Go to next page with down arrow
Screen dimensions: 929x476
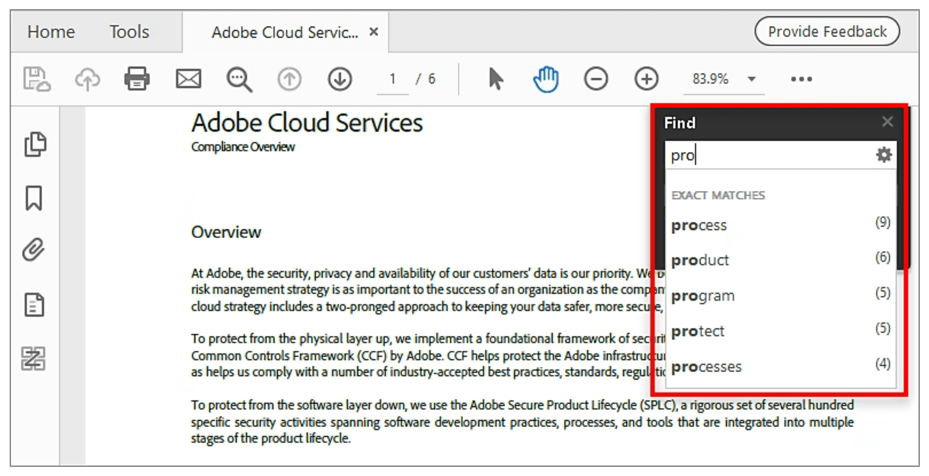point(340,78)
